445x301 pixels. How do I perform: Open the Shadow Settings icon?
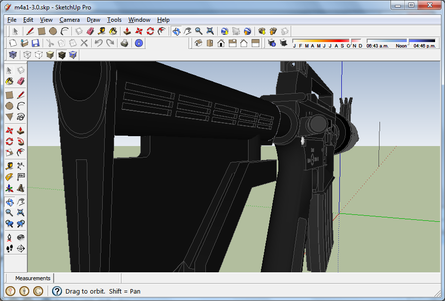point(272,43)
